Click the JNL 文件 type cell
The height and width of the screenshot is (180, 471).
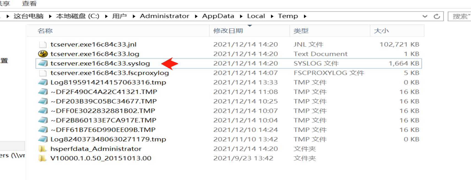[308, 44]
